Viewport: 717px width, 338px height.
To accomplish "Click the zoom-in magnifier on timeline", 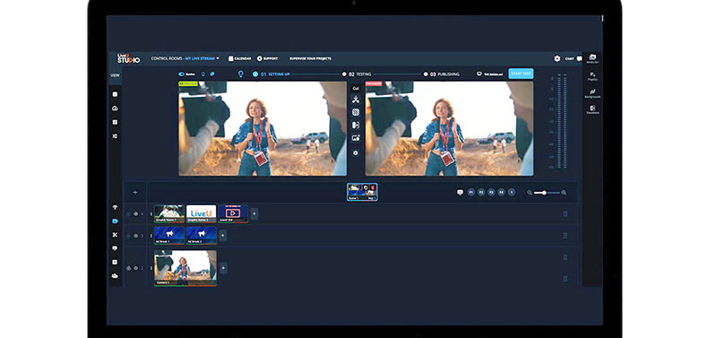I will coord(564,193).
